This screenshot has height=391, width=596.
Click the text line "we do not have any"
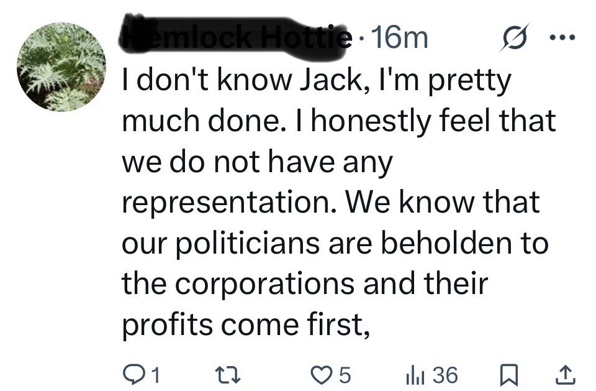(x=257, y=162)
